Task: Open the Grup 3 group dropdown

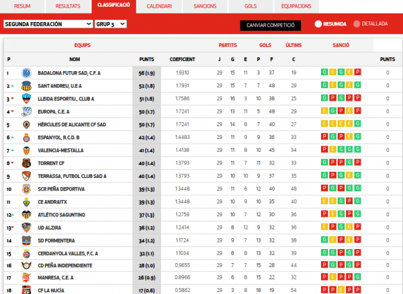Action: 111,24
